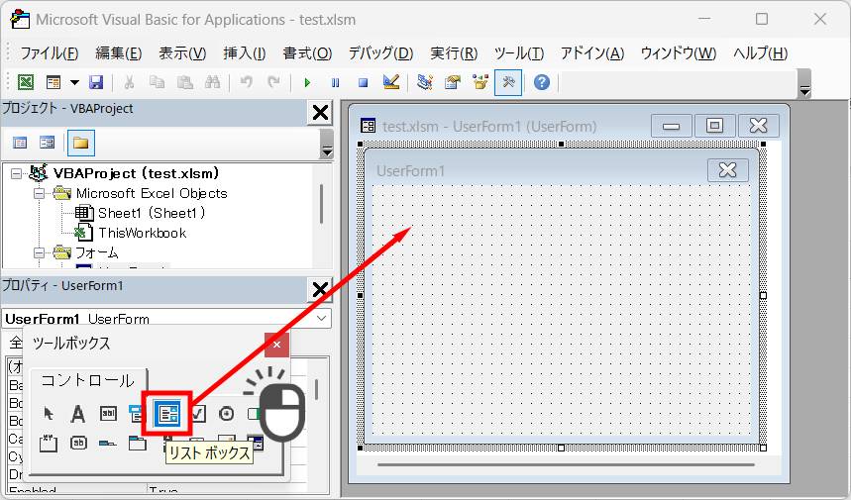Open the 表示(V) menu
This screenshot has width=851, height=500.
click(x=182, y=53)
